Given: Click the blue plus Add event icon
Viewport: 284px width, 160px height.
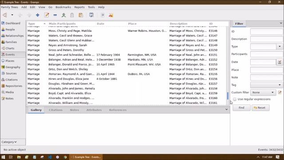Looking at the screenshot, I should click(x=37, y=15).
